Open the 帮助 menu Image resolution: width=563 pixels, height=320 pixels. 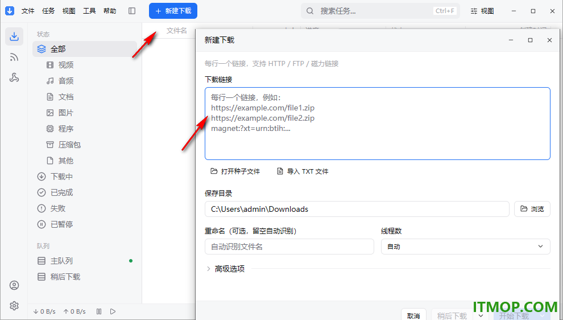click(x=110, y=11)
